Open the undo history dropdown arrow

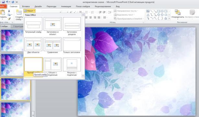9,2
